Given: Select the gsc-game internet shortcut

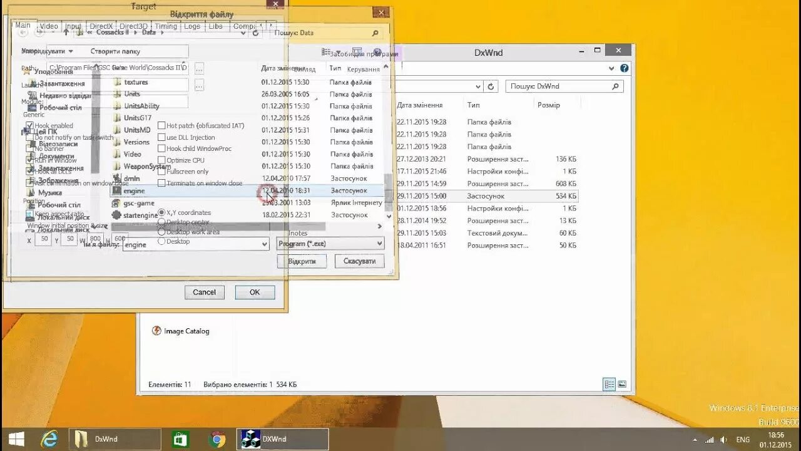Looking at the screenshot, I should pyautogui.click(x=138, y=203).
